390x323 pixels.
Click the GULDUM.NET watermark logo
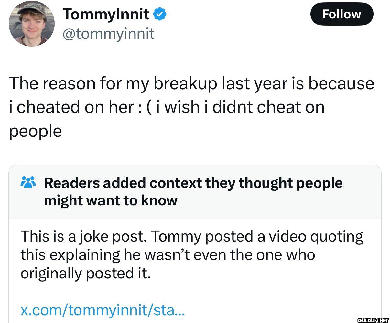point(373,320)
